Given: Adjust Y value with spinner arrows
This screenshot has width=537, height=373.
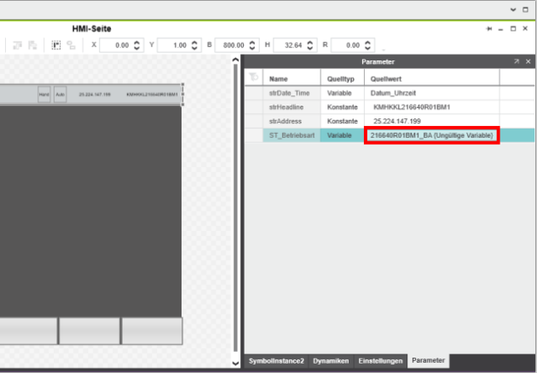Looking at the screenshot, I should coord(194,45).
